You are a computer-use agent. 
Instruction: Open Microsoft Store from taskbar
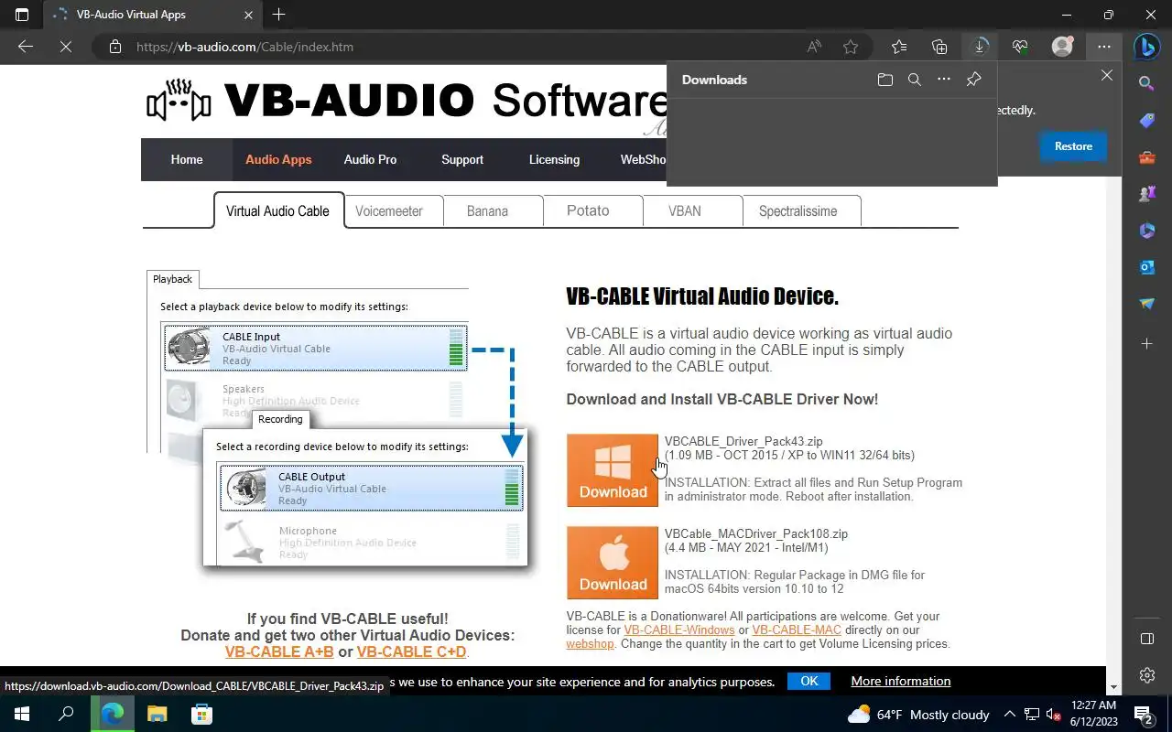pyautogui.click(x=202, y=714)
